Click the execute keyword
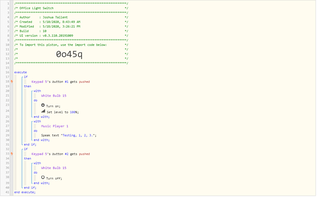Viewport: 318px width, 197px height. [20, 72]
